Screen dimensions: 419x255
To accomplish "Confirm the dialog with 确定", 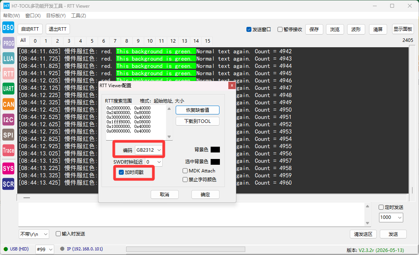I will pos(205,195).
